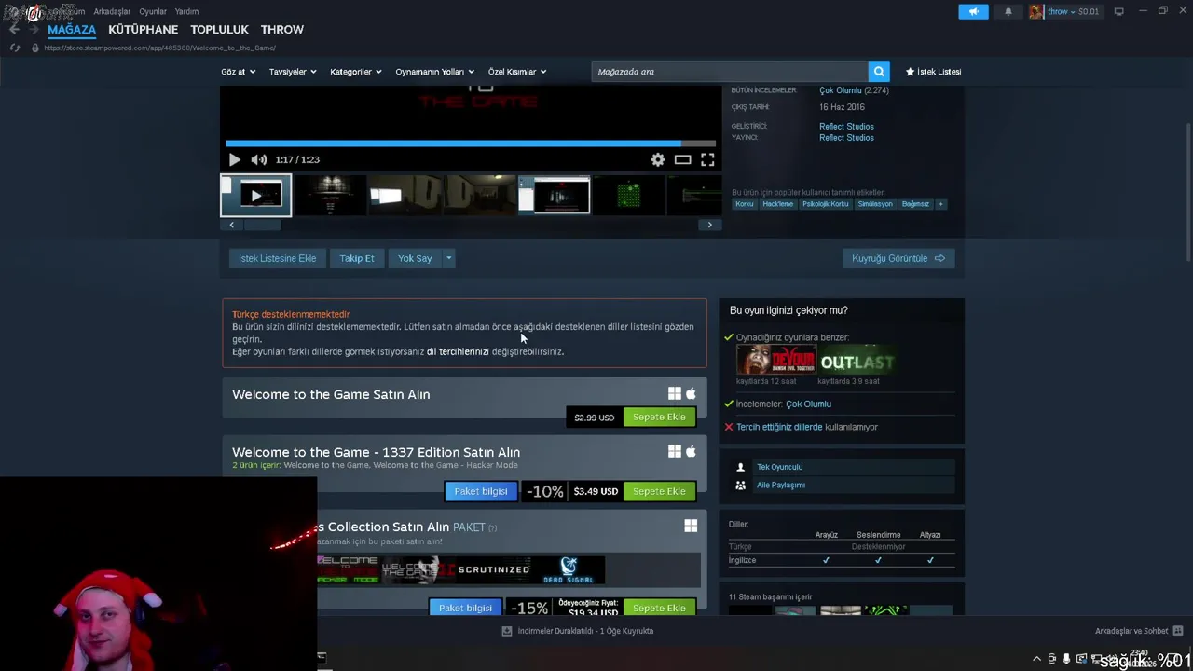Reload the store page
The image size is (1193, 671).
coord(15,48)
